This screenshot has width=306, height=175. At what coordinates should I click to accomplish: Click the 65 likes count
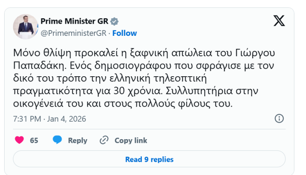coord(34,140)
